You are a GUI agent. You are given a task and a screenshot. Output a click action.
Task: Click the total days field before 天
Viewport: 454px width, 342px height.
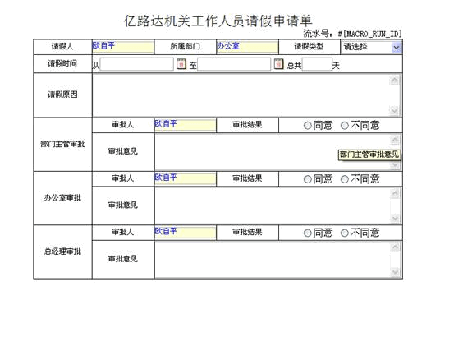pos(317,64)
